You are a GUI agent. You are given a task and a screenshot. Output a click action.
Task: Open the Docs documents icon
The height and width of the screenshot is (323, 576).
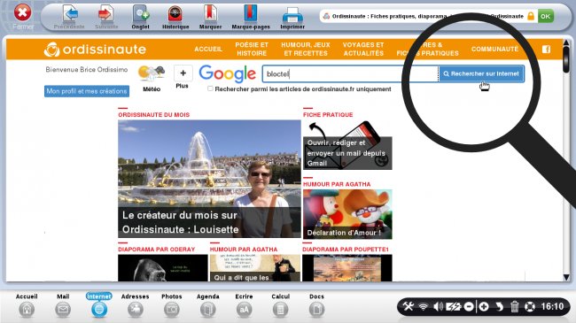[316, 310]
